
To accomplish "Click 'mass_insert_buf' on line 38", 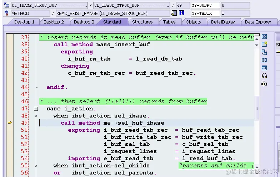I will [123, 45].
